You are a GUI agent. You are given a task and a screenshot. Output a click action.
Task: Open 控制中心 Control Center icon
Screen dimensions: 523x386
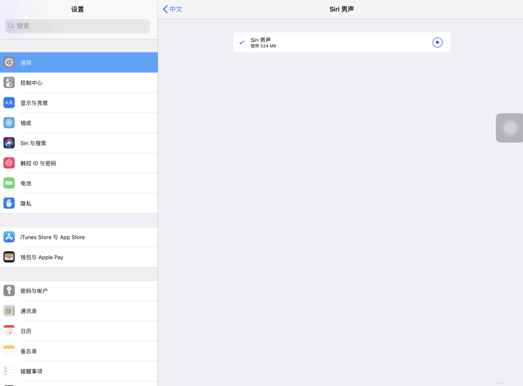click(9, 83)
